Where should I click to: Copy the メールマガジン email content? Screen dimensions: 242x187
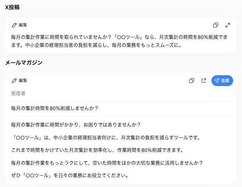click(x=191, y=80)
